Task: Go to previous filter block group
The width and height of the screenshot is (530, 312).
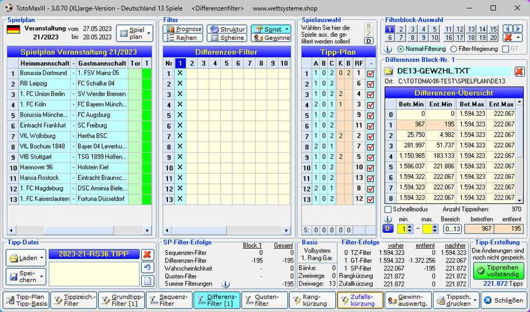Action: [x=507, y=29]
